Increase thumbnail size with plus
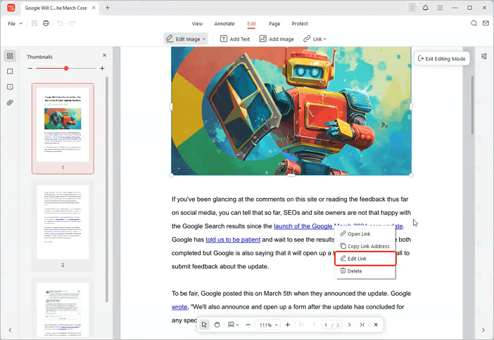This screenshot has width=494, height=340. [x=102, y=68]
